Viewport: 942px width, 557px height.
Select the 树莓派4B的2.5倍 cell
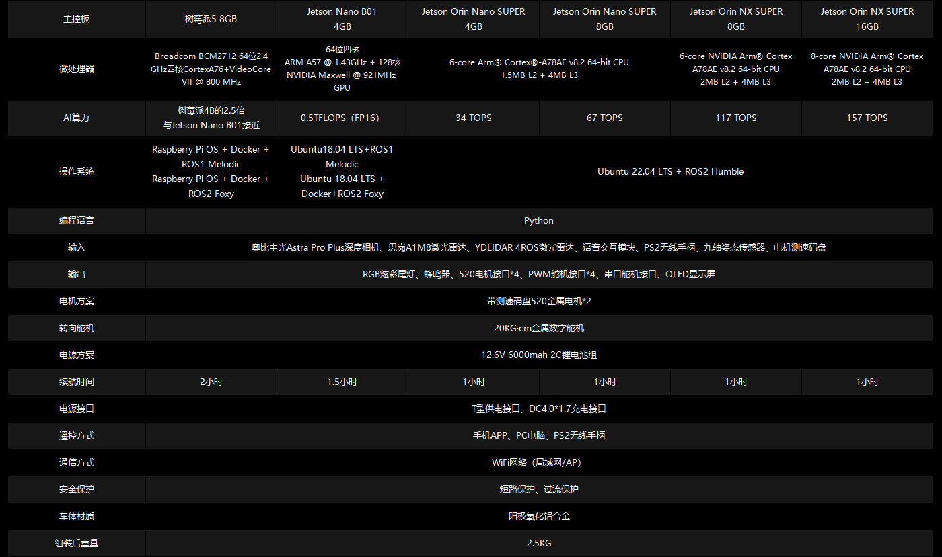(x=211, y=118)
